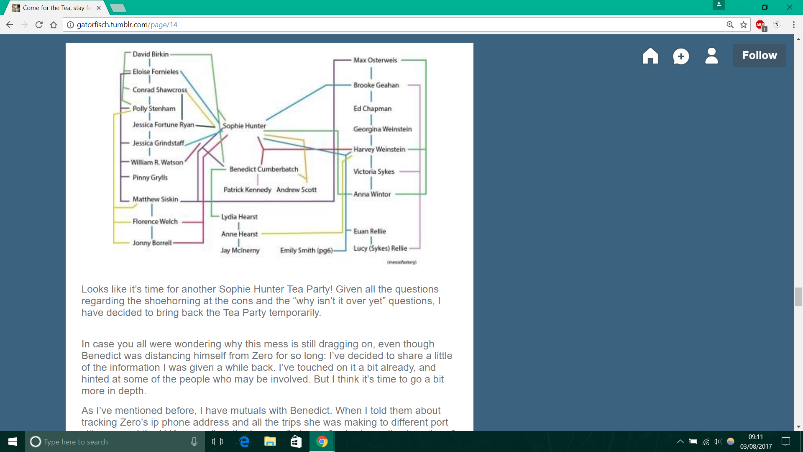Screen dimensions: 803x452
Task: Open the Wi-Fi network tray icon
Action: (x=706, y=442)
